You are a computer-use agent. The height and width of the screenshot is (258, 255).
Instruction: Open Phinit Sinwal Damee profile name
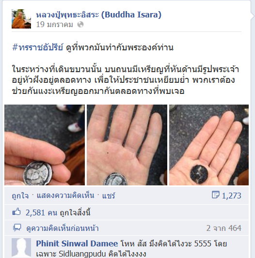coord(77,243)
